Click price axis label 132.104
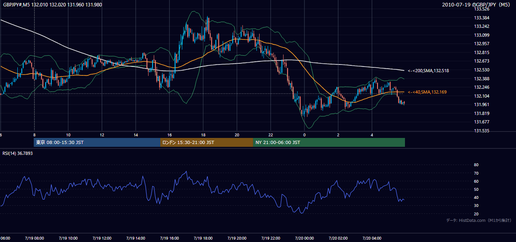The image size is (516, 242). [x=481, y=96]
